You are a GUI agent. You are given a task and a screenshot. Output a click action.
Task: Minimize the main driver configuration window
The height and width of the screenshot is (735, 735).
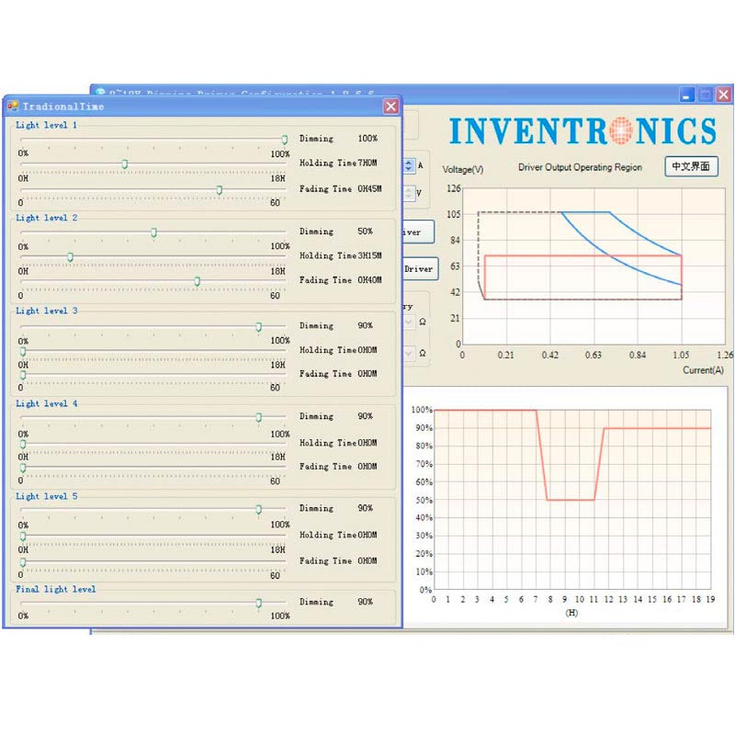pos(687,95)
